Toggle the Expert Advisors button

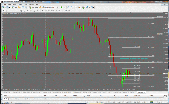(x=48, y=8)
